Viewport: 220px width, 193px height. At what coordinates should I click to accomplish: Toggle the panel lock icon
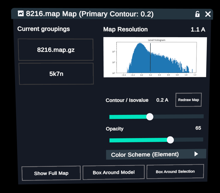(197, 14)
